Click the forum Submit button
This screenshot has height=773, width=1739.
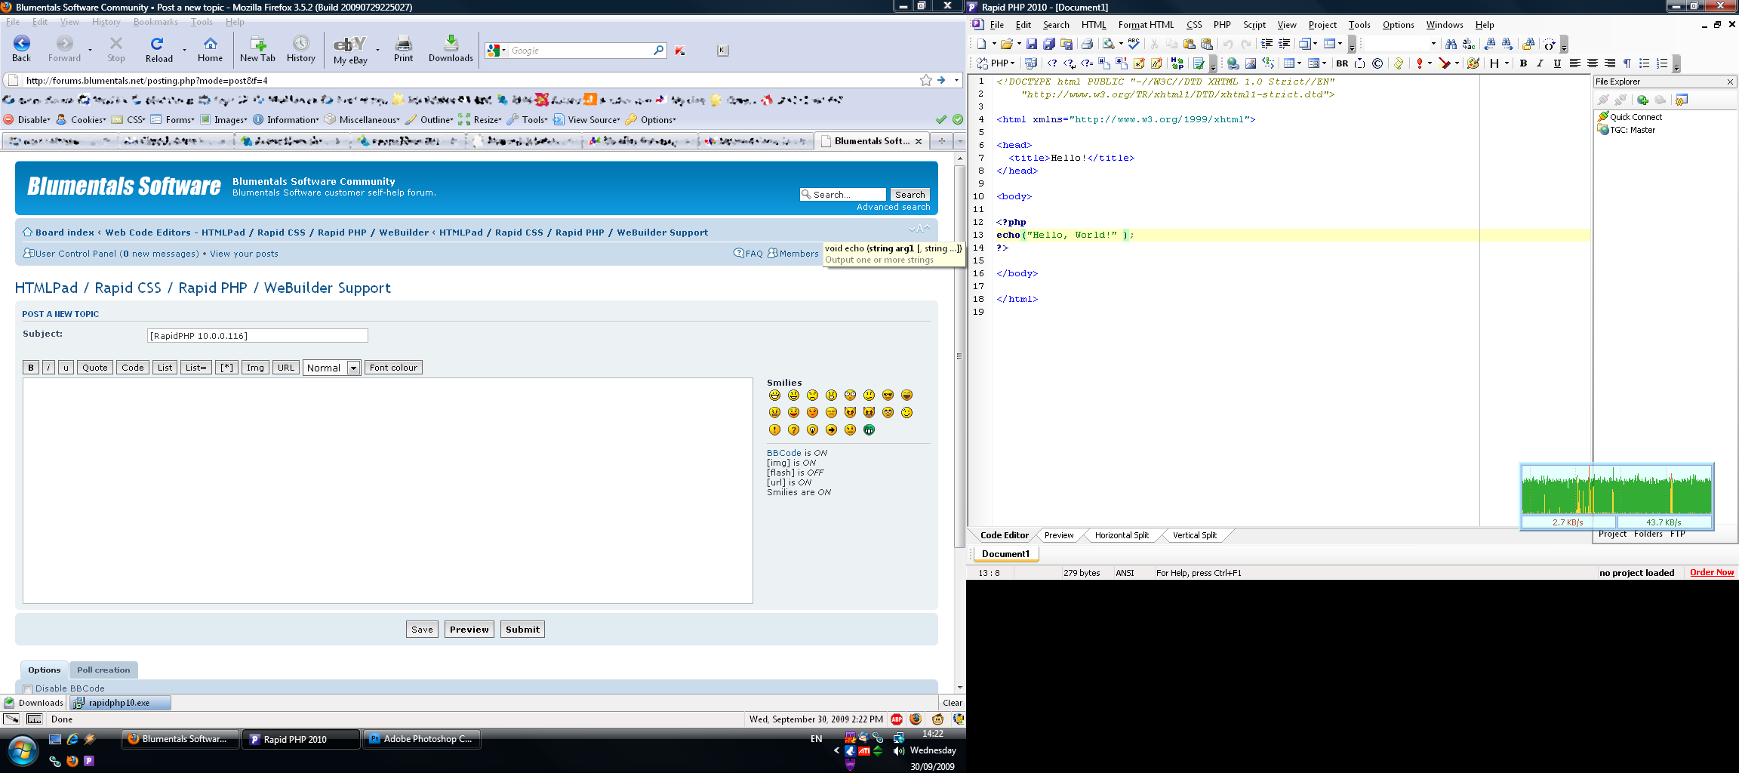(x=522, y=630)
